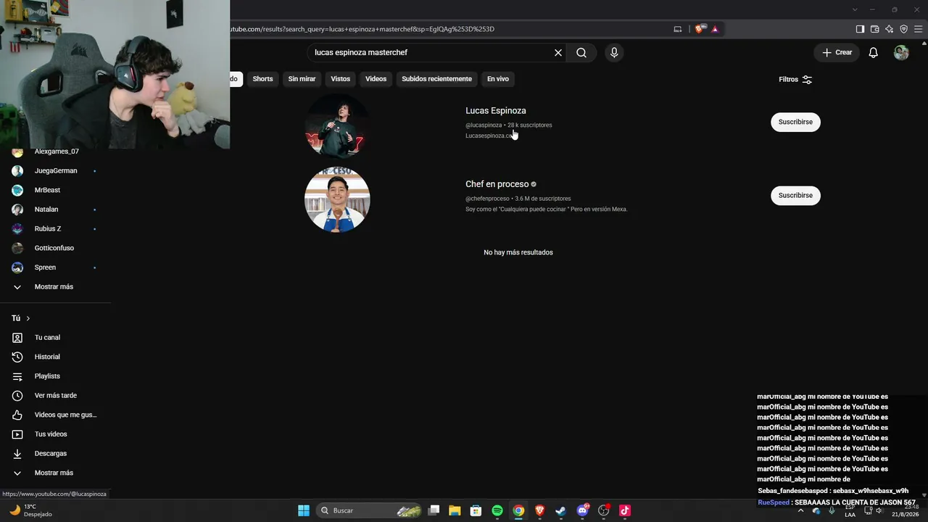This screenshot has height=522, width=928.
Task: Subscribe to Lucas Espinoza channel
Action: 795,122
